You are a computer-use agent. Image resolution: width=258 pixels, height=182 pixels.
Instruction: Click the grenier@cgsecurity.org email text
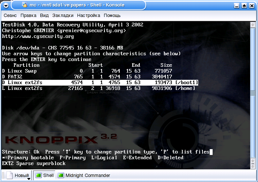coord(91,30)
